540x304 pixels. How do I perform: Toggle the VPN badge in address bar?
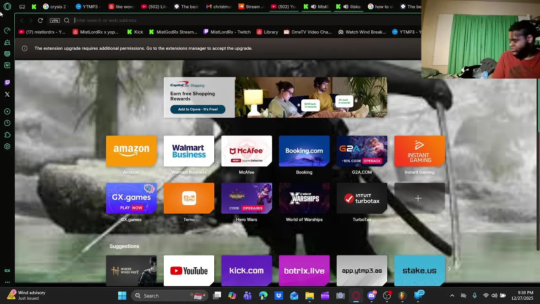pyautogui.click(x=55, y=20)
